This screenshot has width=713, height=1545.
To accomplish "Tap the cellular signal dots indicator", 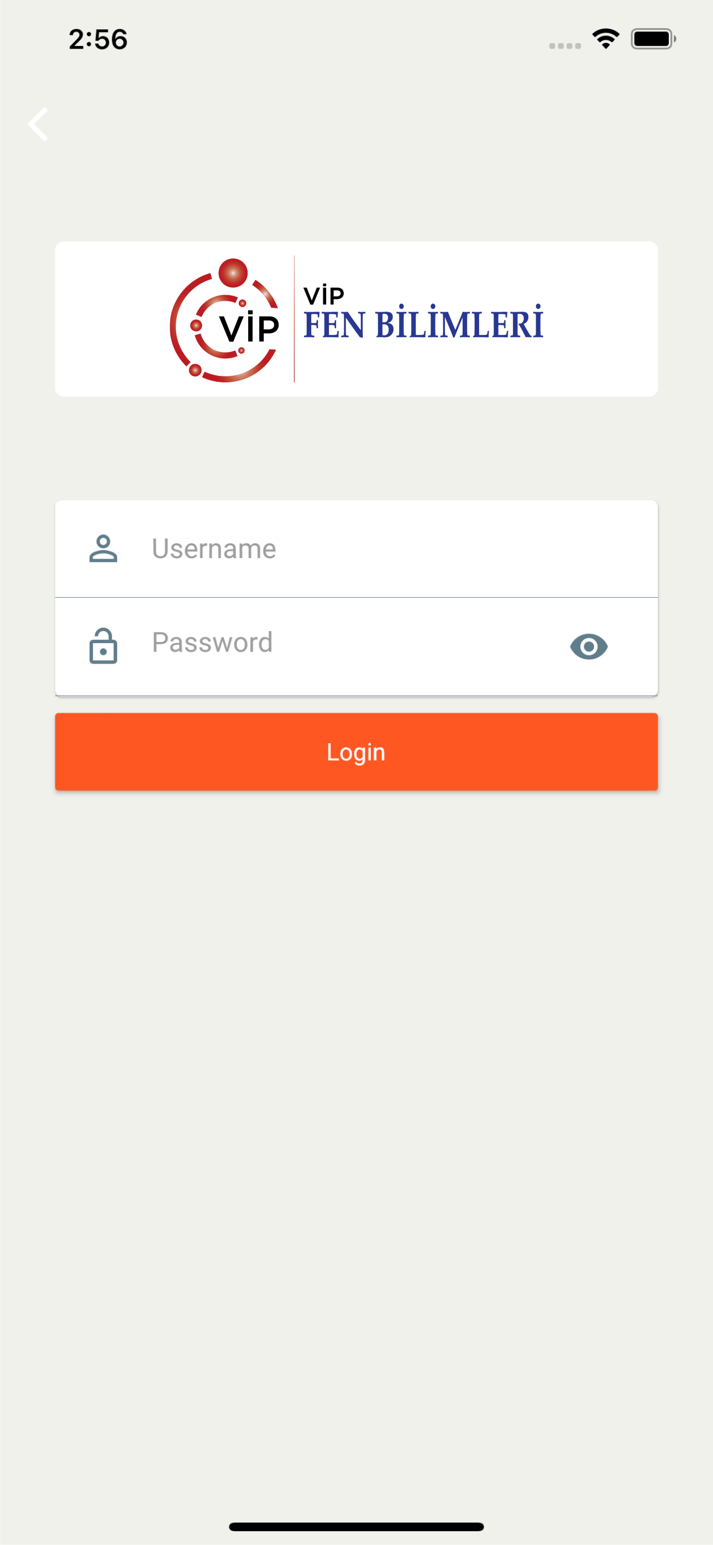I will click(565, 45).
